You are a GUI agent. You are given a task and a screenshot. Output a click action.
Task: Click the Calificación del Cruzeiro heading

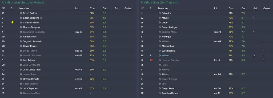[160, 2]
